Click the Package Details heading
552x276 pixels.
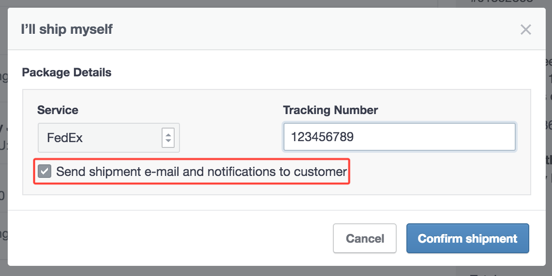coord(67,73)
